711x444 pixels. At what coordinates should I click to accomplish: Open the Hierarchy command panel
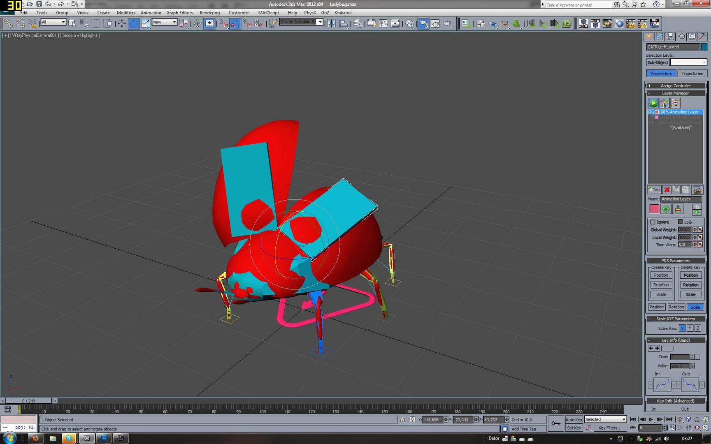pyautogui.click(x=671, y=37)
